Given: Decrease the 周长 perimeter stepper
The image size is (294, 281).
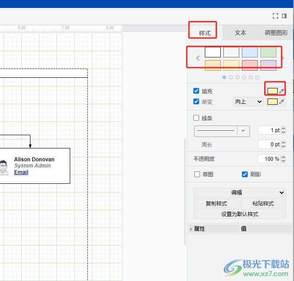Looking at the screenshot, I should pos(283,147).
